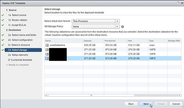Open the help question mark icon
This screenshot has height=108, width=184.
pos(178,3)
